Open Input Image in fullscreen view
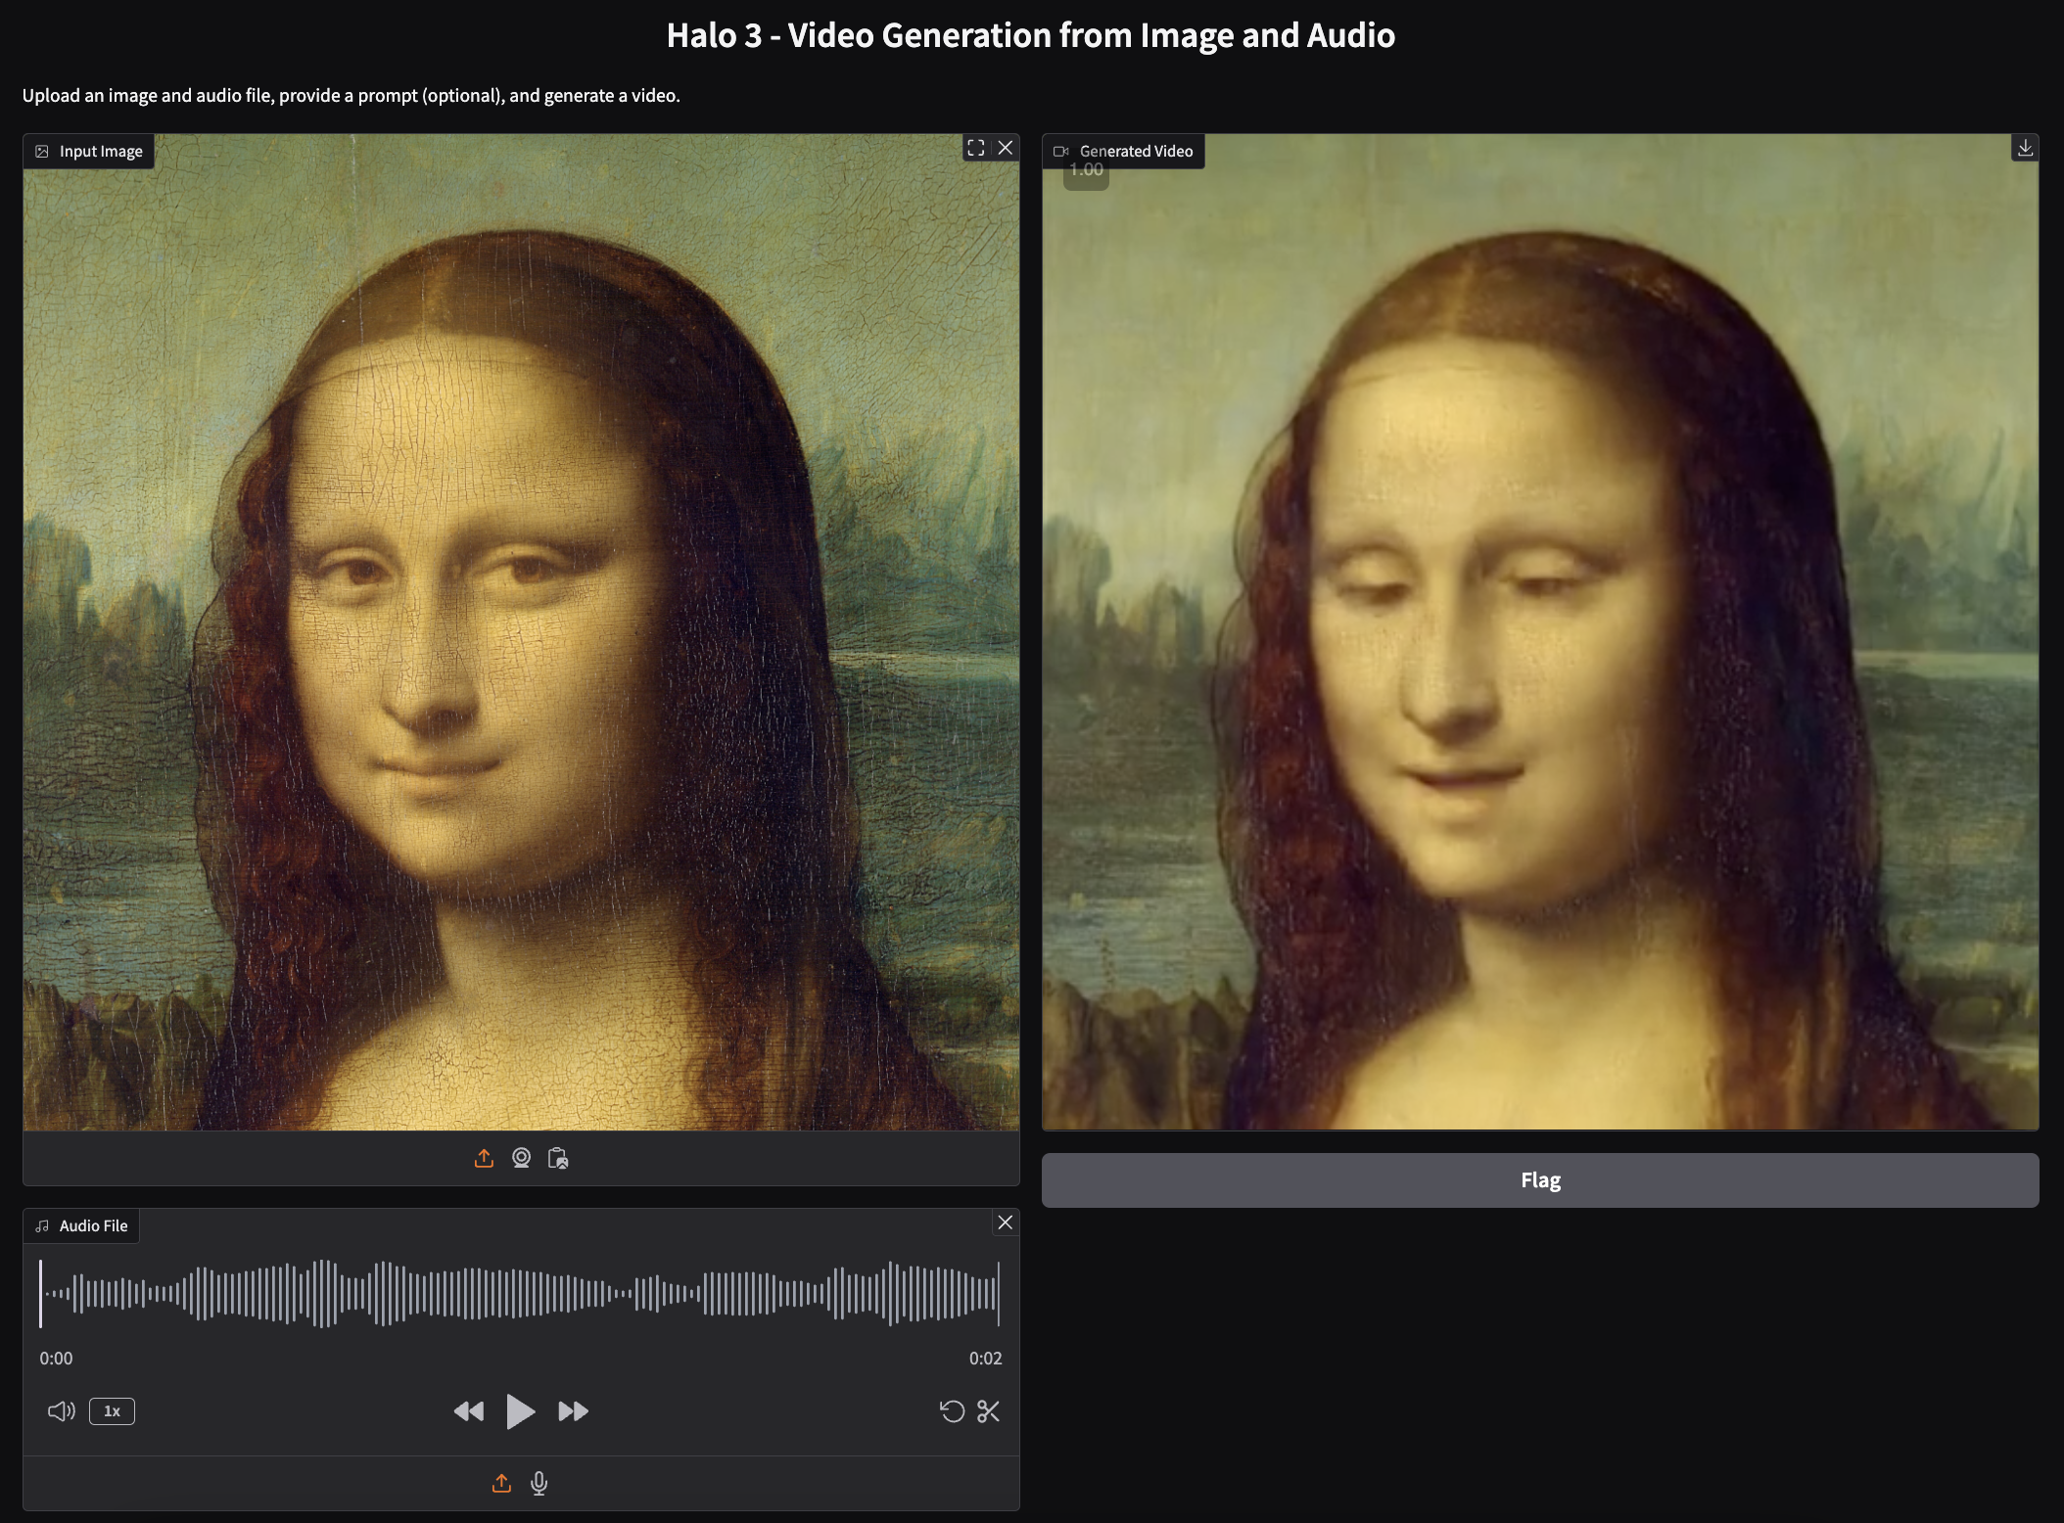This screenshot has width=2064, height=1523. [x=975, y=148]
